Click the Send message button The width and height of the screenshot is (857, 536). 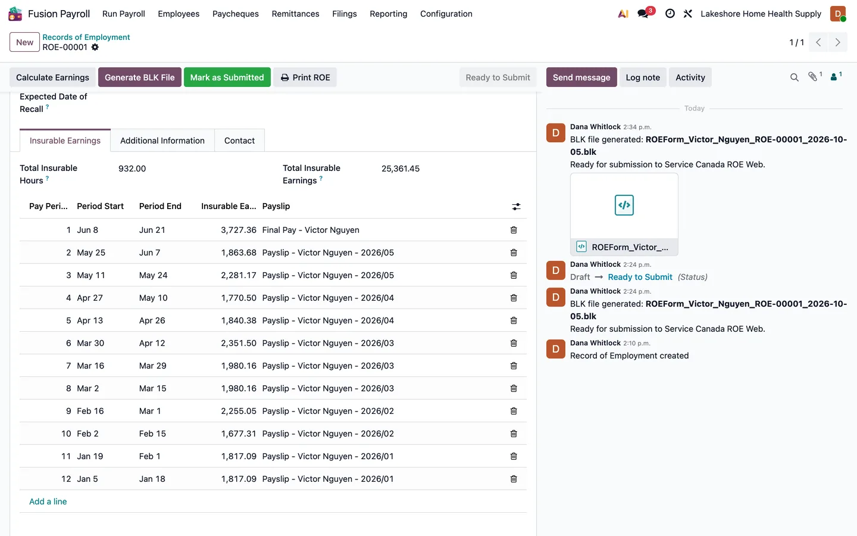pyautogui.click(x=581, y=77)
